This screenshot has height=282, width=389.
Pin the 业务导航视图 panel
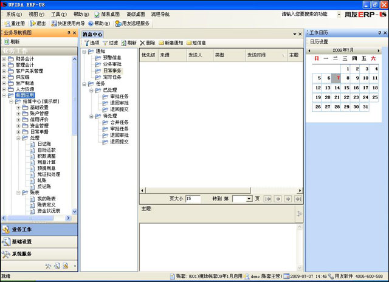[x=69, y=33]
